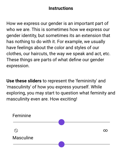Click Feminine slider track toward the none end
The width and height of the screenshot is (122, 166).
tap(36, 122)
